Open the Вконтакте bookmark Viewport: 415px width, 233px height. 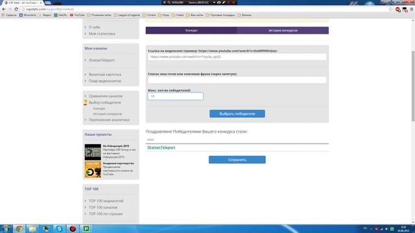pos(27,16)
